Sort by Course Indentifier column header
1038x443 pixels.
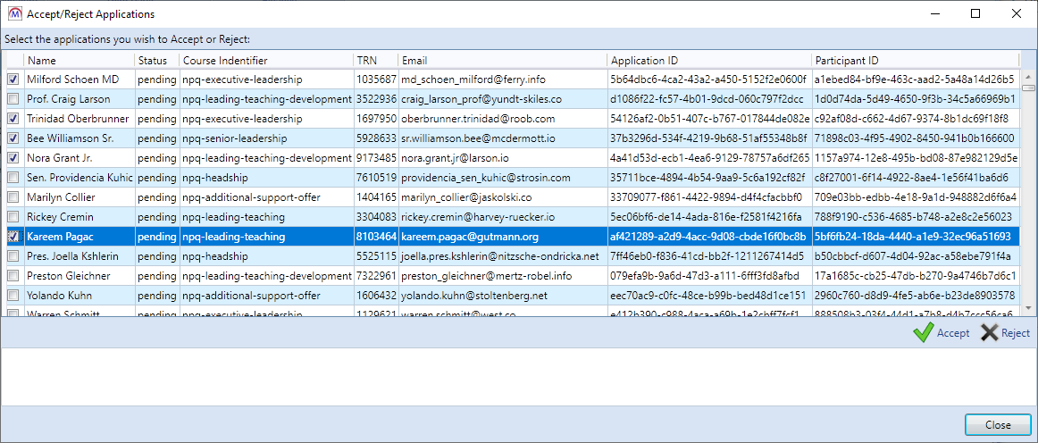(264, 60)
